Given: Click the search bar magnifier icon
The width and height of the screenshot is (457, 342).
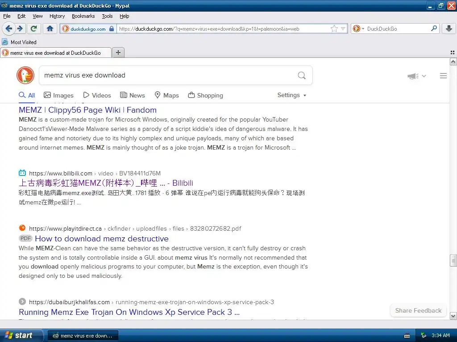Looking at the screenshot, I should (x=434, y=28).
